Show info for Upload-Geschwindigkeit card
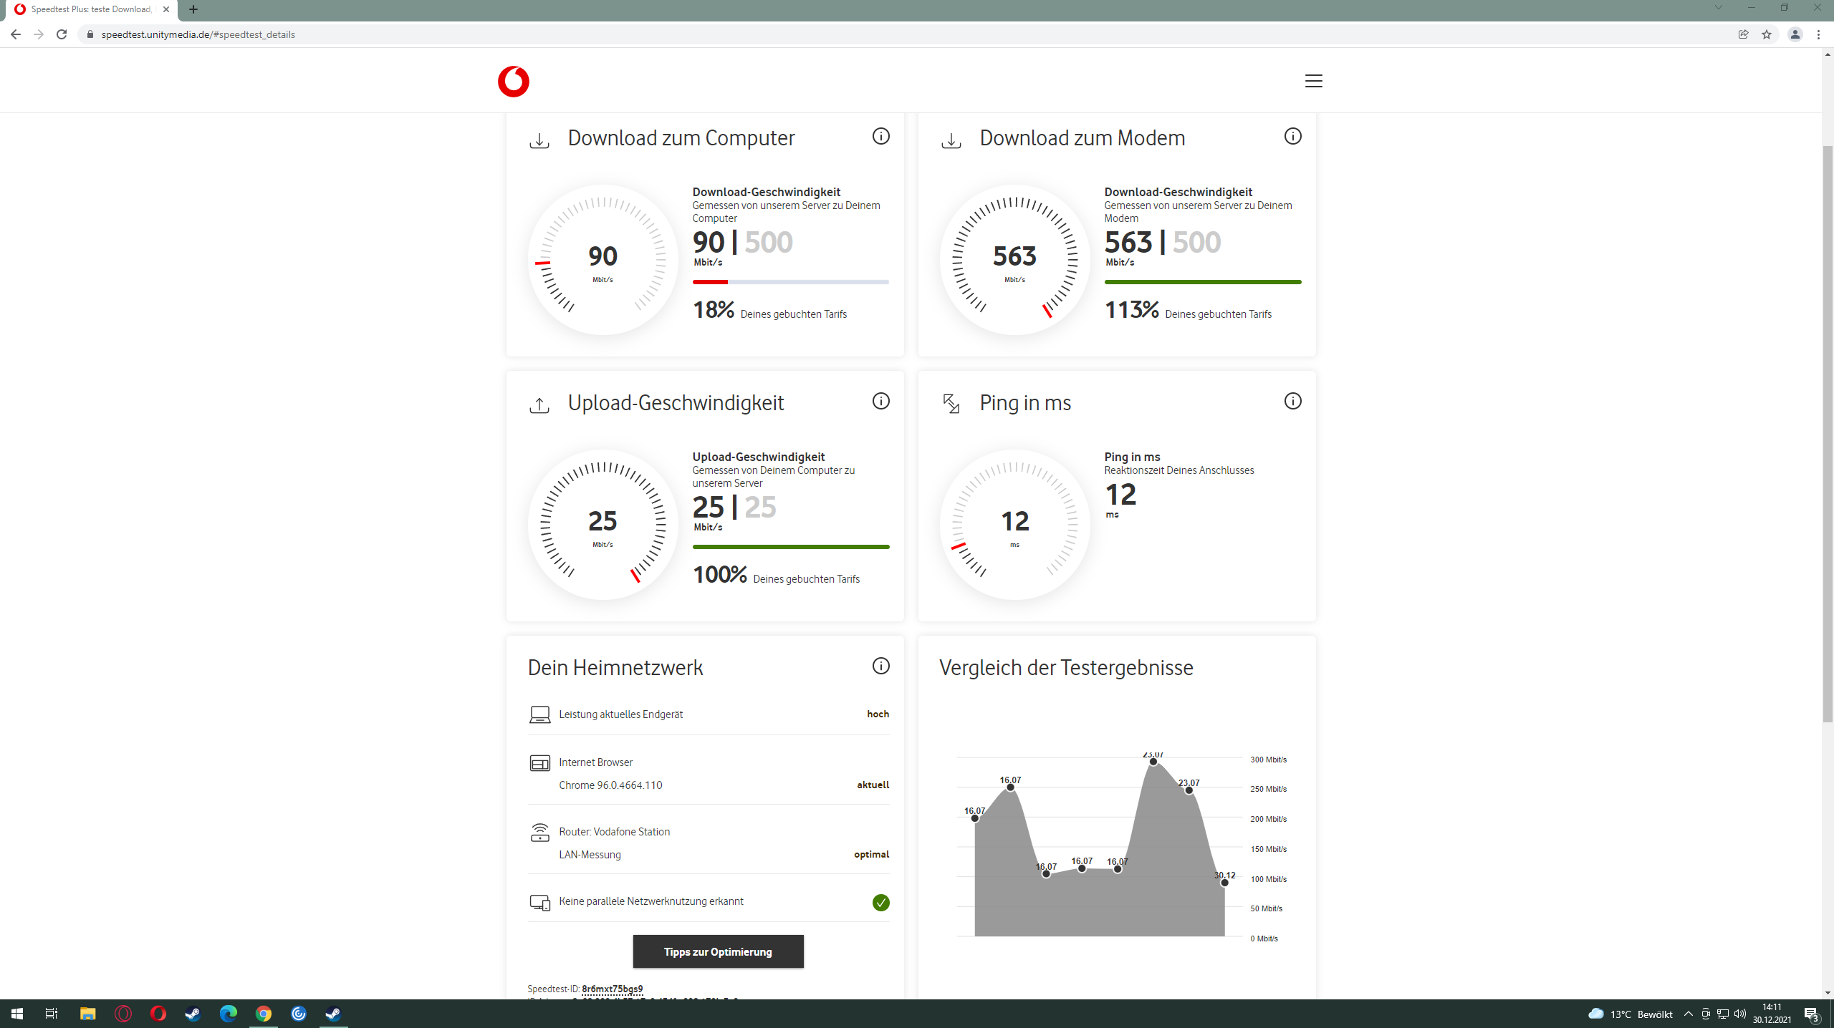The width and height of the screenshot is (1834, 1028). tap(880, 401)
